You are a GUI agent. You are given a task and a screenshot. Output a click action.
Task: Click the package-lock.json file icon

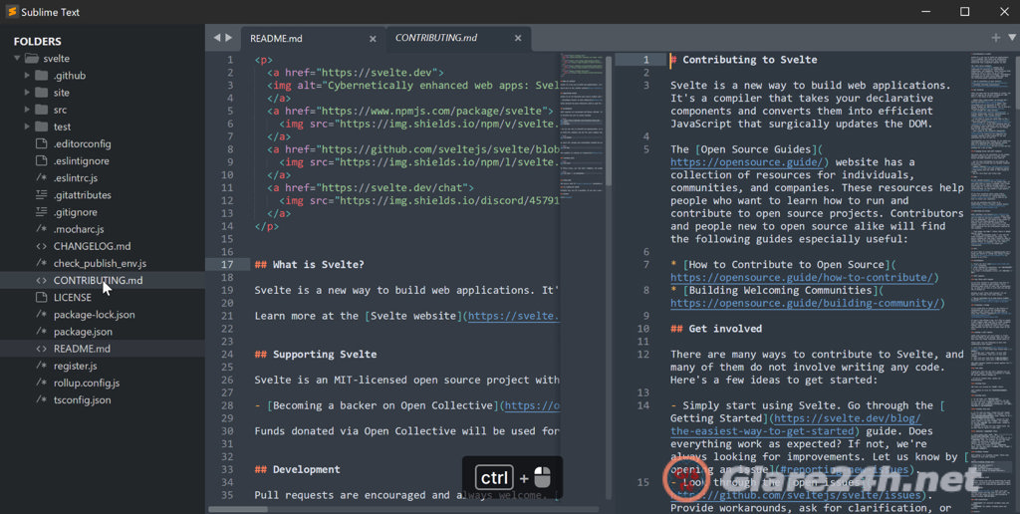pyautogui.click(x=42, y=314)
